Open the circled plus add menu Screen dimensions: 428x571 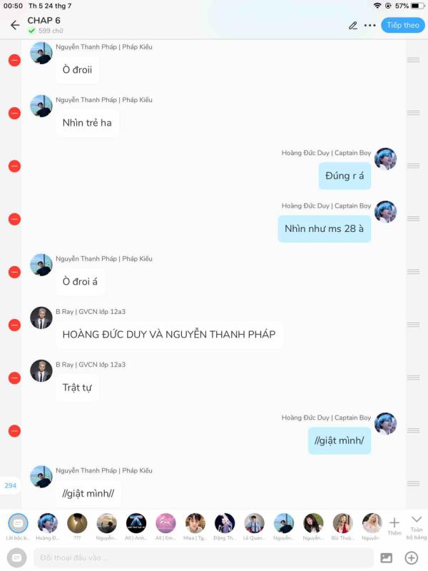click(412, 557)
